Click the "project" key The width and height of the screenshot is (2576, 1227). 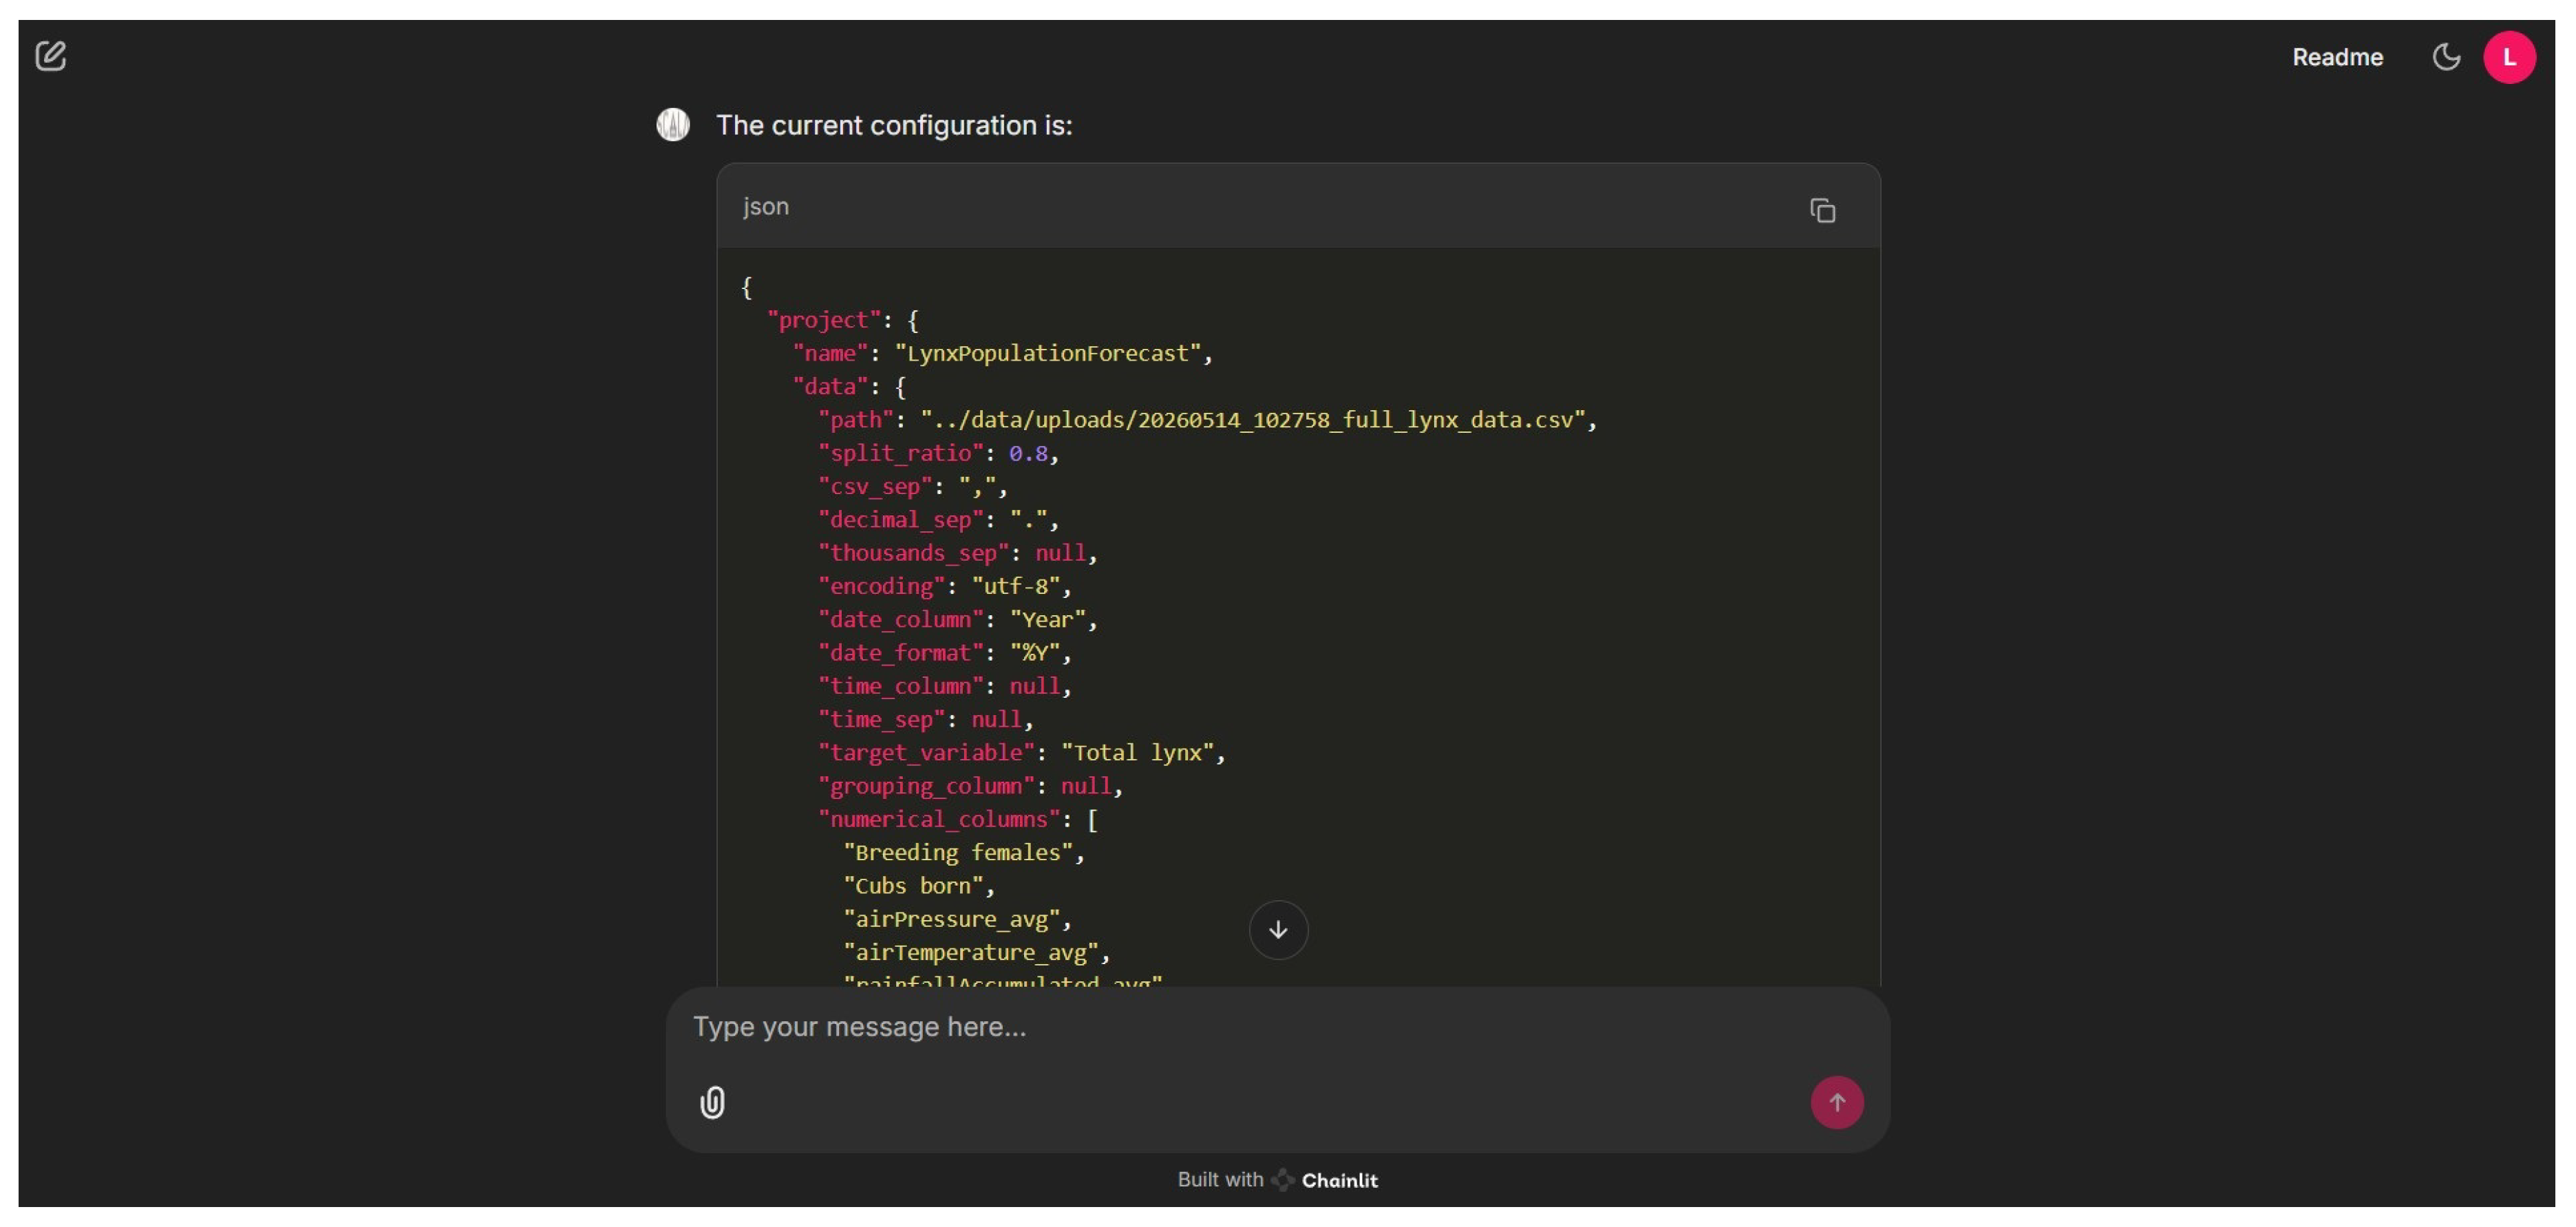[824, 320]
